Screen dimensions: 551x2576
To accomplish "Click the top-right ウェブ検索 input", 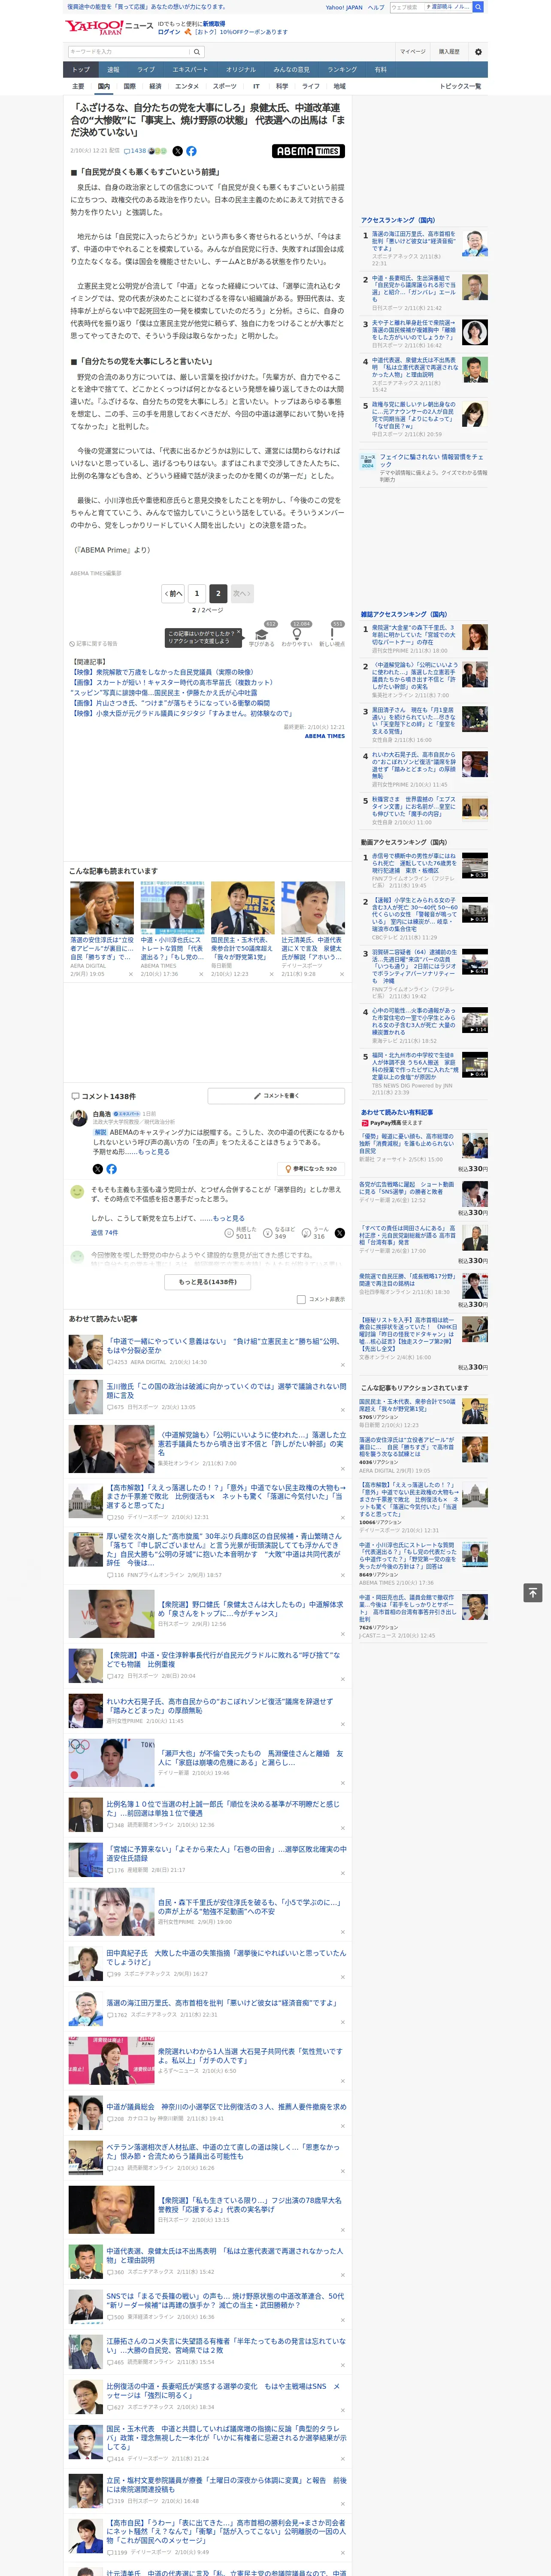I will click(x=407, y=7).
